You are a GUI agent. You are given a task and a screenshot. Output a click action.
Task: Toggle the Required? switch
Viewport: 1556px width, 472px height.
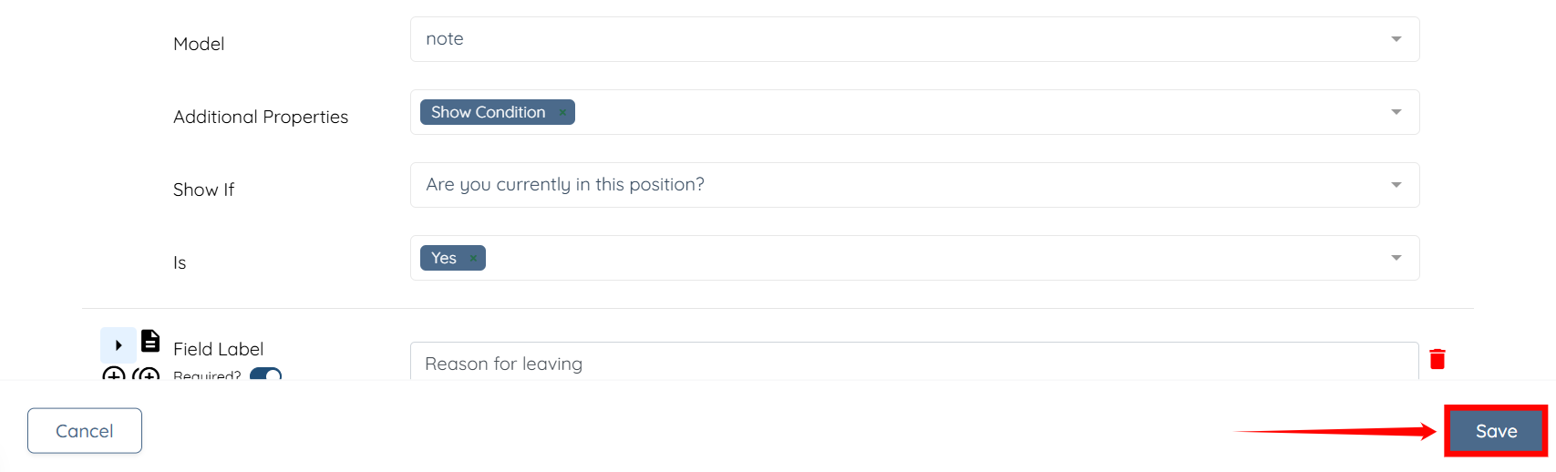[265, 375]
